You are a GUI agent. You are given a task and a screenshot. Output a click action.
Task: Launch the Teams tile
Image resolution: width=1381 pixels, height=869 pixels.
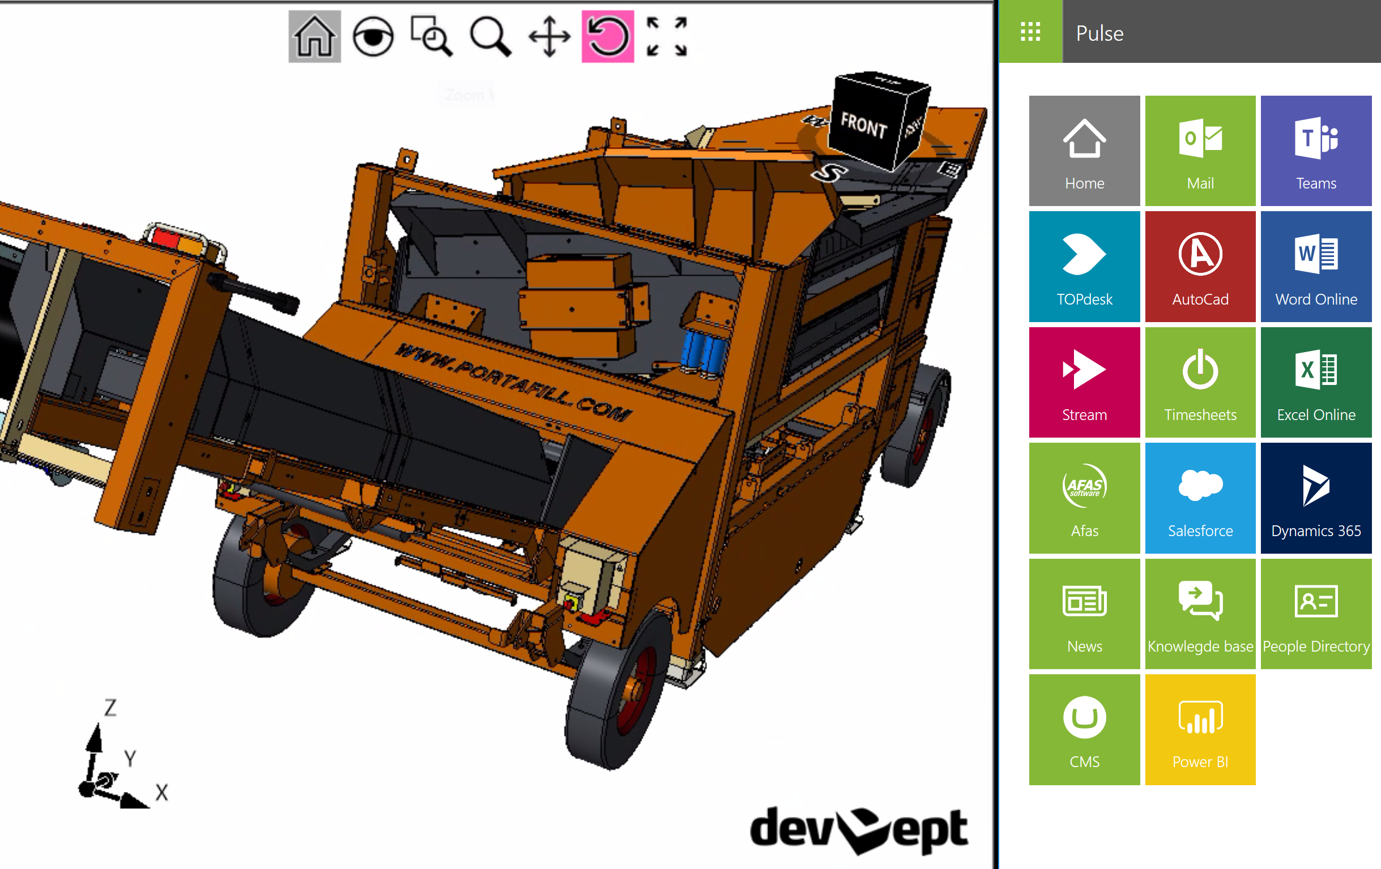click(x=1316, y=151)
